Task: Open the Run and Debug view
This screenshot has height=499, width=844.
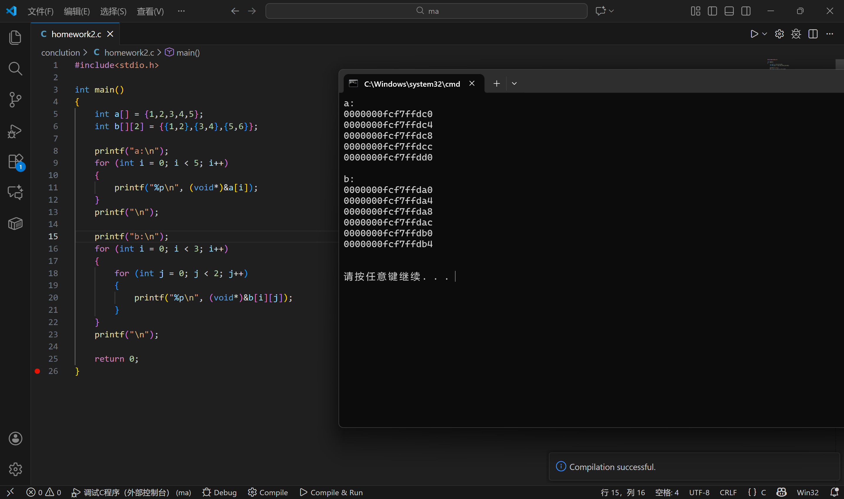Action: coord(15,131)
